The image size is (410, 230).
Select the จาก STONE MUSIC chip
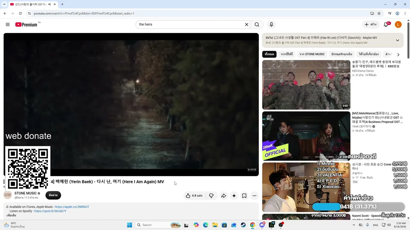[312, 54]
